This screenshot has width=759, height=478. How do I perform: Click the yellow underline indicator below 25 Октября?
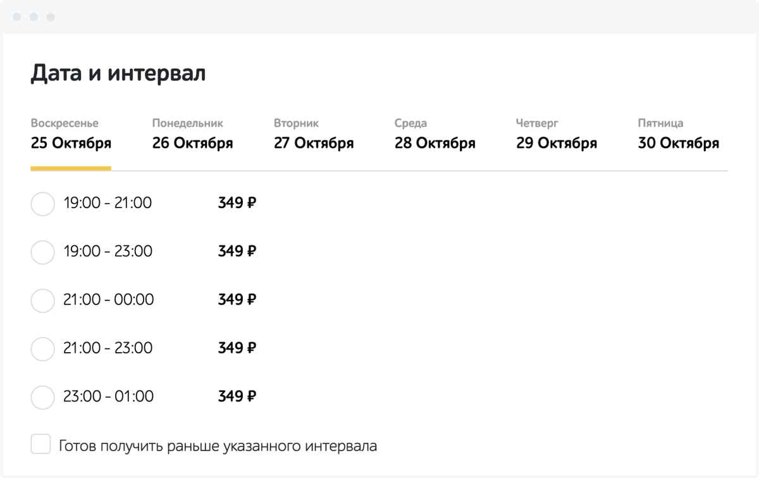coord(71,169)
